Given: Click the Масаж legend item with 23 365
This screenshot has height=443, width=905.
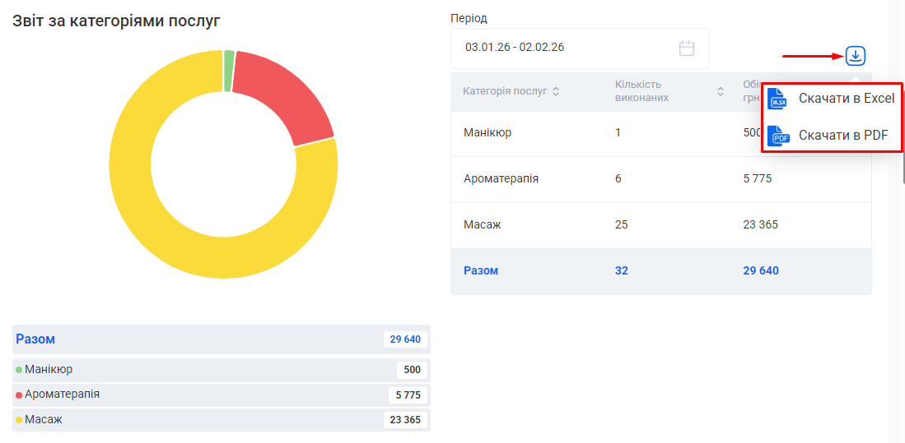Looking at the screenshot, I should (x=221, y=420).
